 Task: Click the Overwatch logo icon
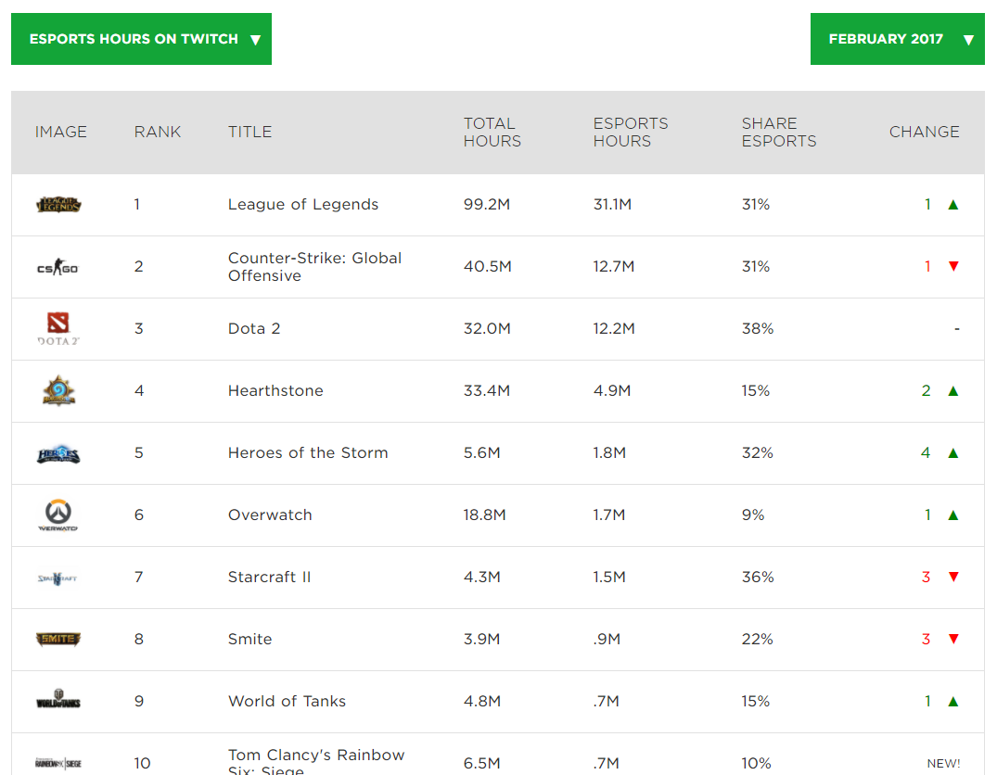[58, 515]
